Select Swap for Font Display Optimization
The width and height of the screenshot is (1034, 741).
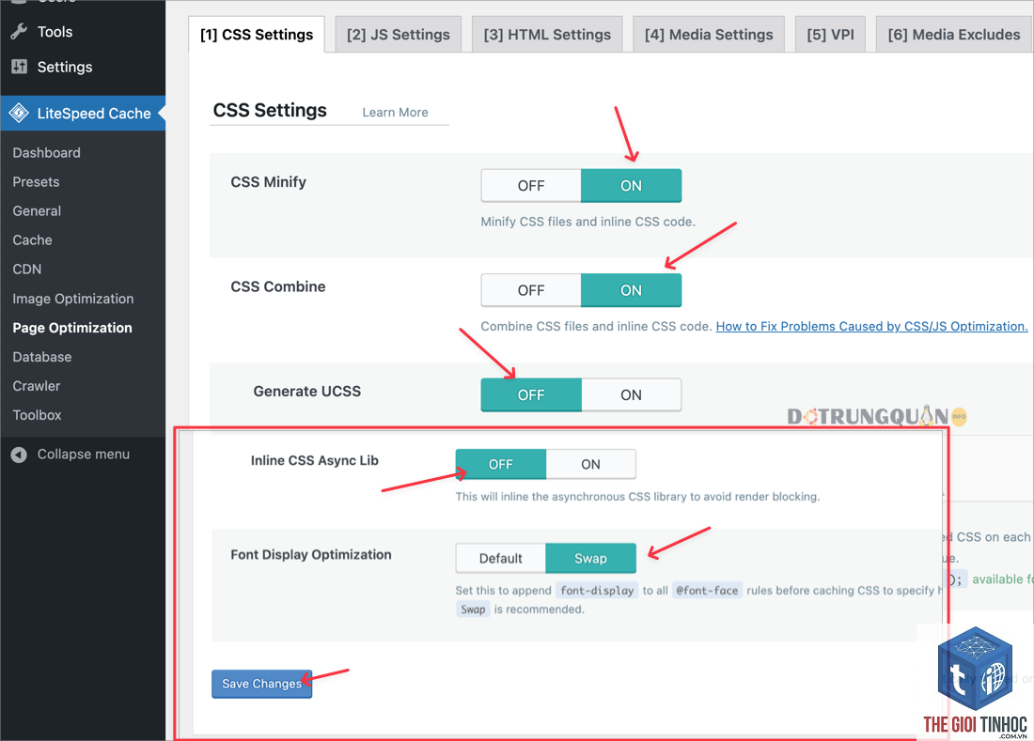coord(591,559)
